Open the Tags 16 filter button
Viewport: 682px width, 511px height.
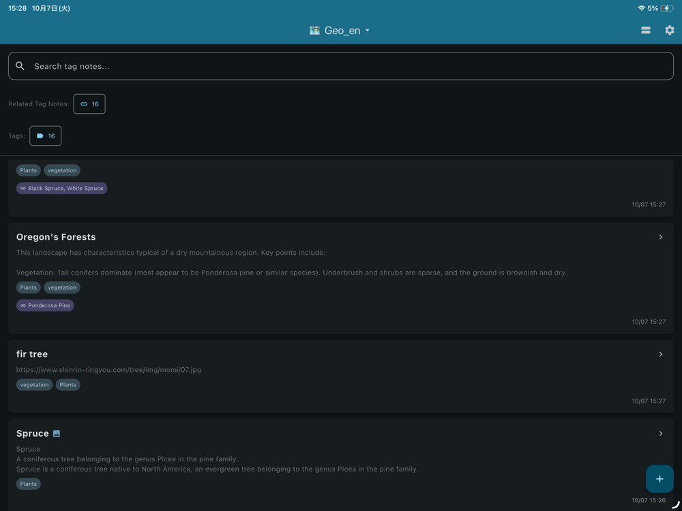coord(45,136)
